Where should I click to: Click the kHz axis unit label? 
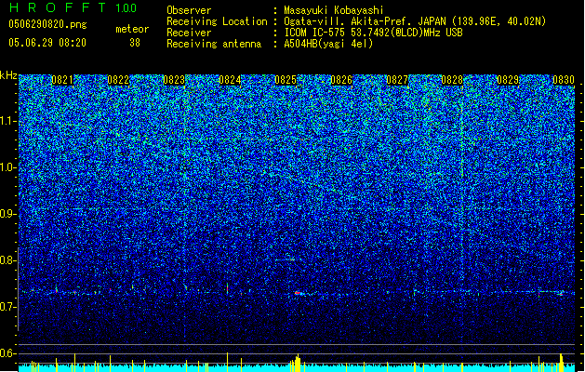click(x=8, y=75)
